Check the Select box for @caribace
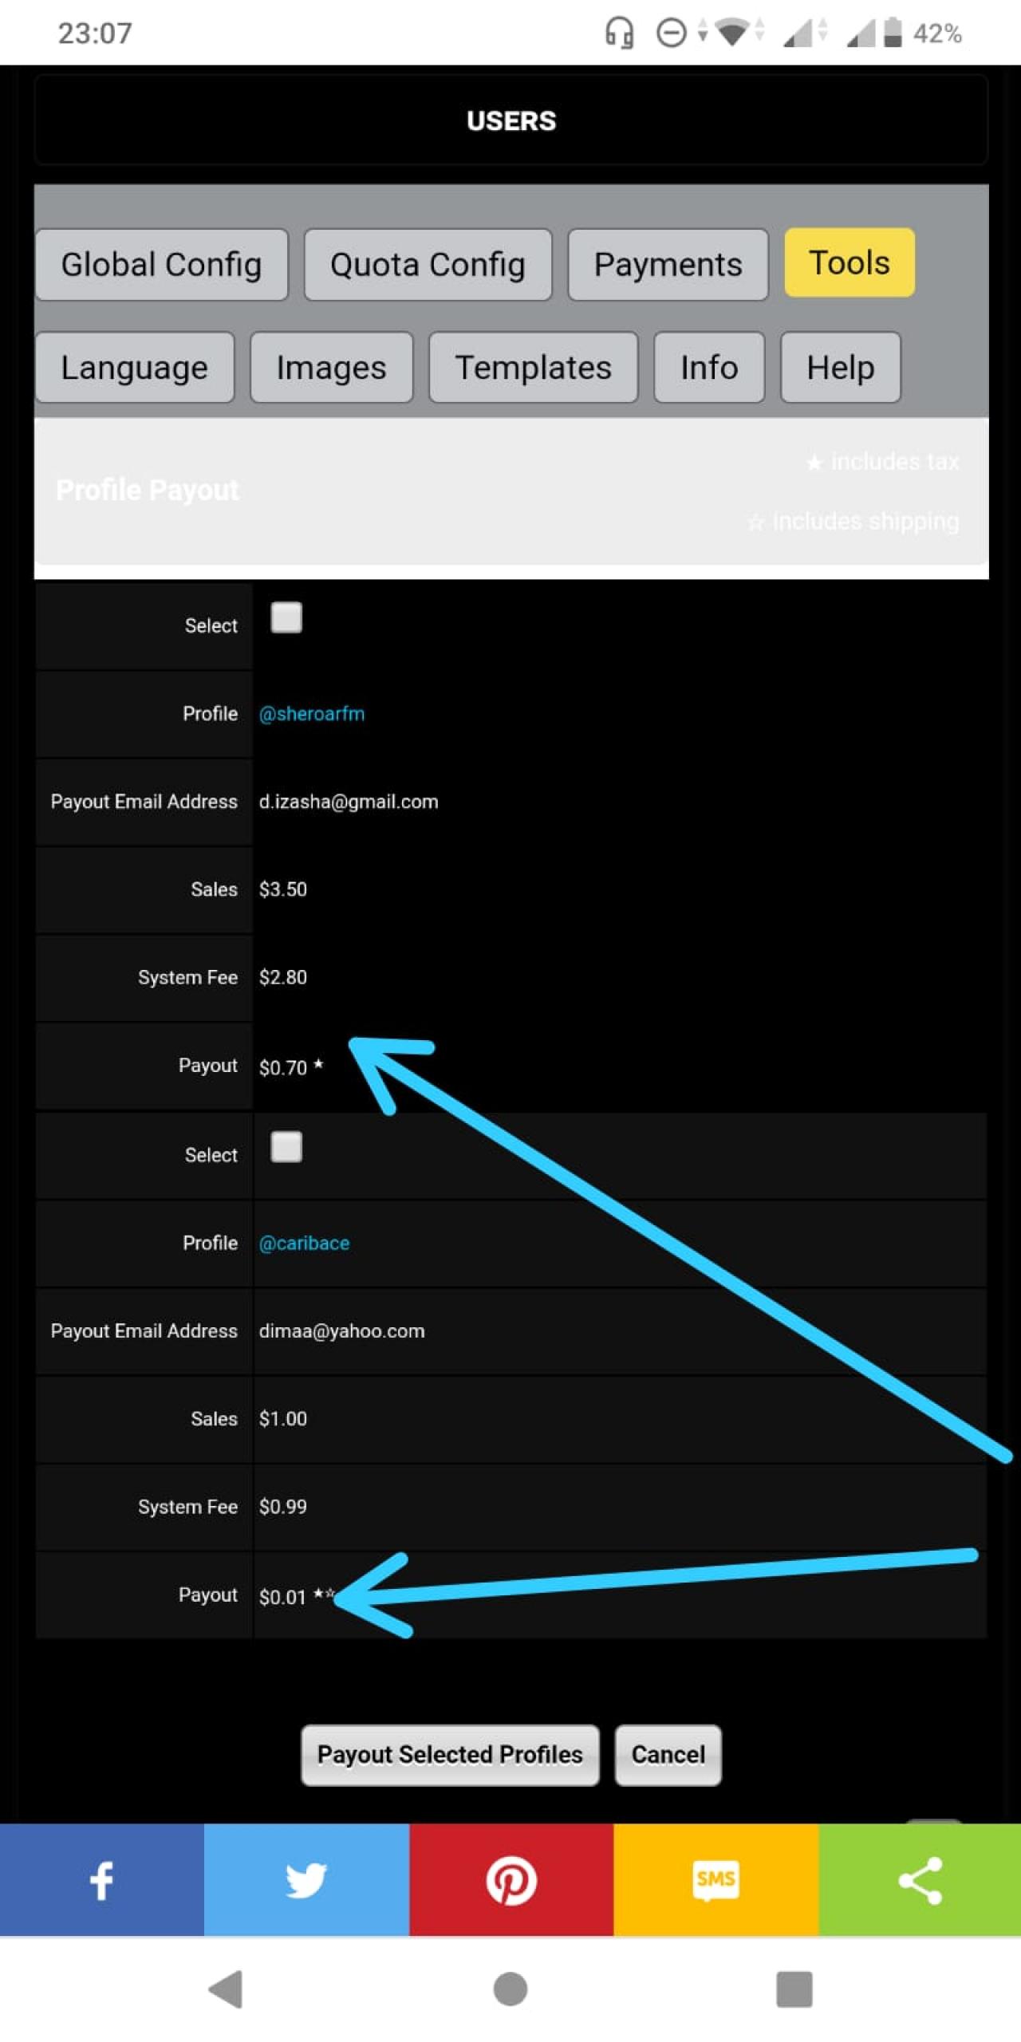The height and width of the screenshot is (2042, 1021). (286, 1146)
